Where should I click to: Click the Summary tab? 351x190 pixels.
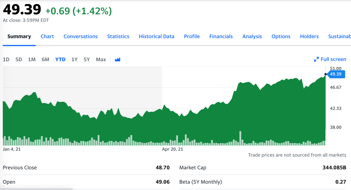(x=19, y=36)
